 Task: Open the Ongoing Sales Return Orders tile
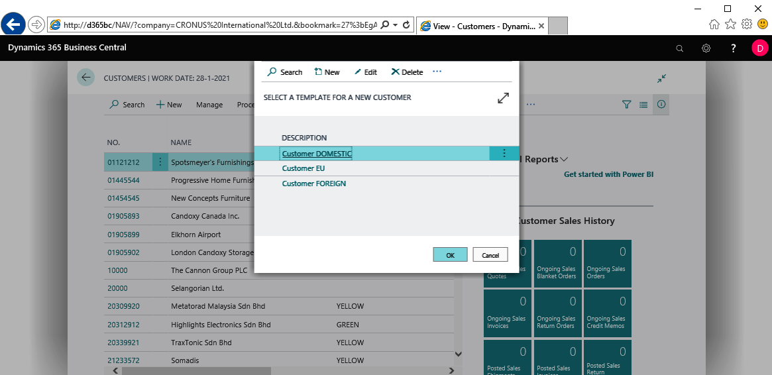[x=558, y=313]
